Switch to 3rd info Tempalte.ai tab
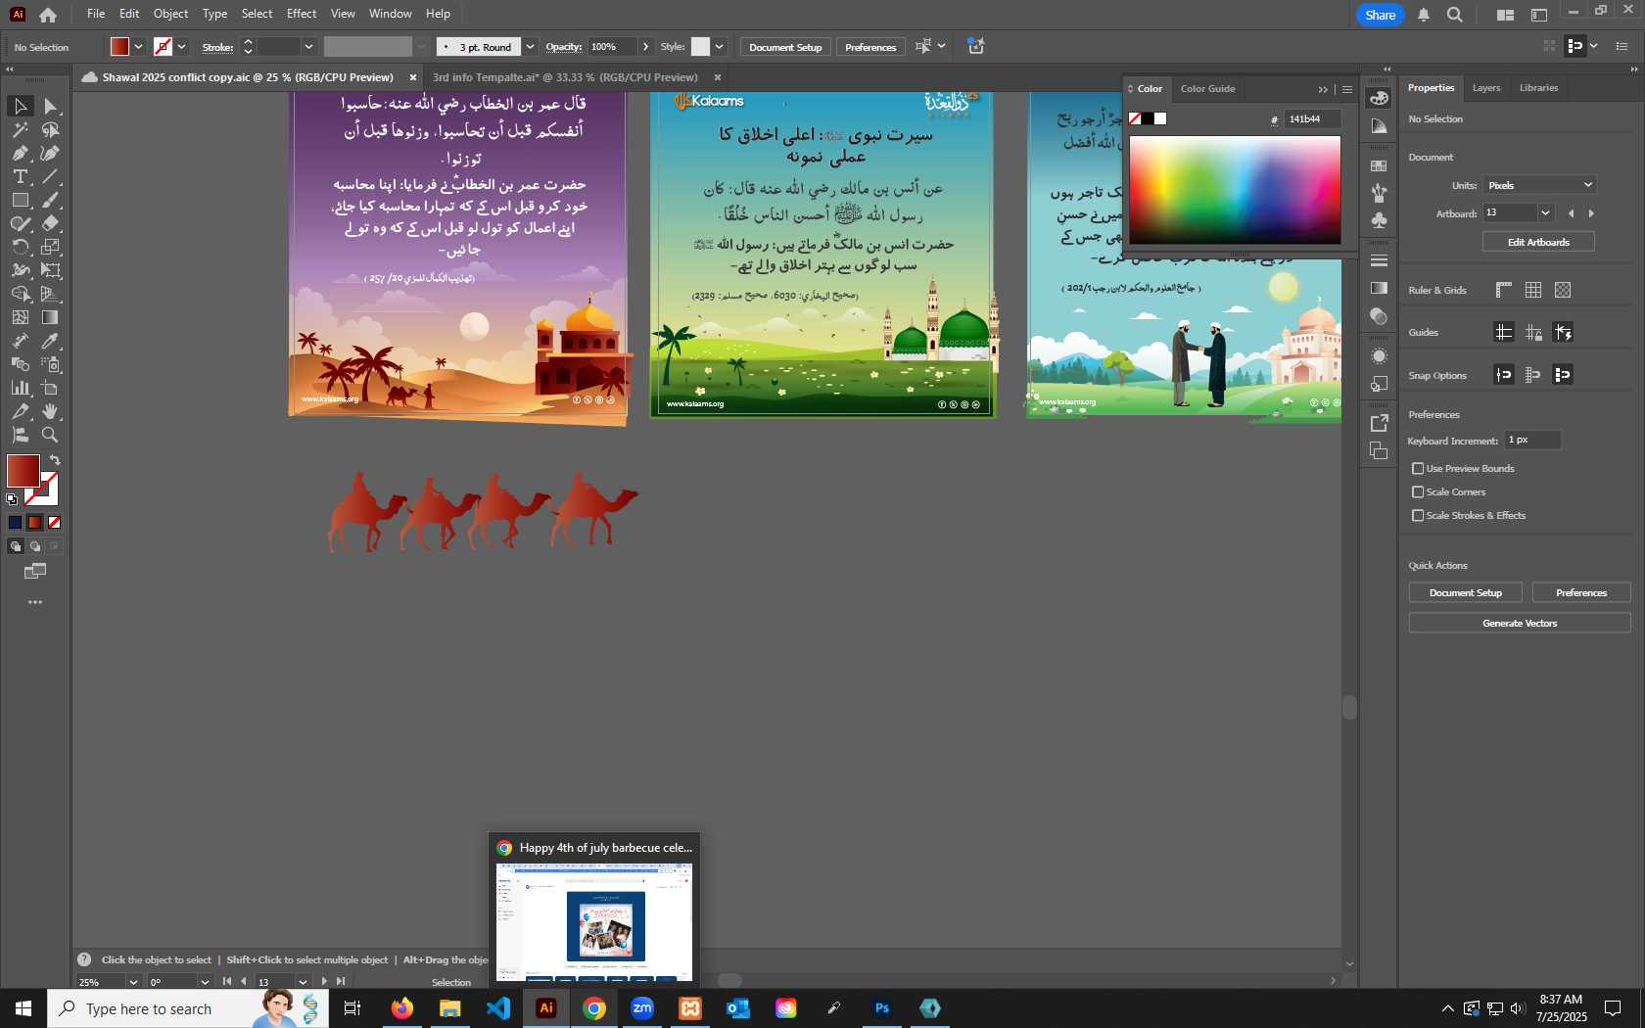Image resolution: width=1645 pixels, height=1028 pixels. tap(566, 77)
